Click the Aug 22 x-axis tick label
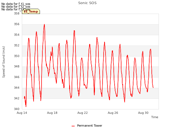This screenshot has height=131, width=175. click(x=83, y=113)
